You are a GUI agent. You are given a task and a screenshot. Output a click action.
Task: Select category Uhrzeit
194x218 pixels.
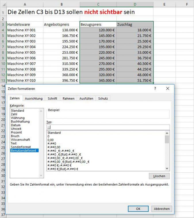click(16, 129)
